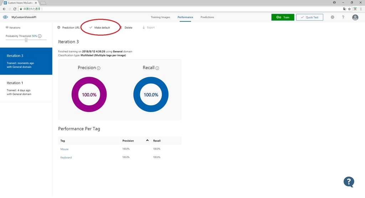
Task: Click the browser back arrow
Action: [4, 9]
